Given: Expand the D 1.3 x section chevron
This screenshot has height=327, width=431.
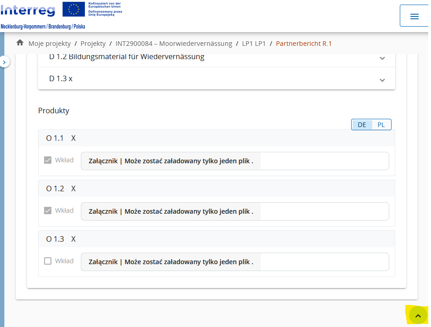Looking at the screenshot, I should [382, 80].
